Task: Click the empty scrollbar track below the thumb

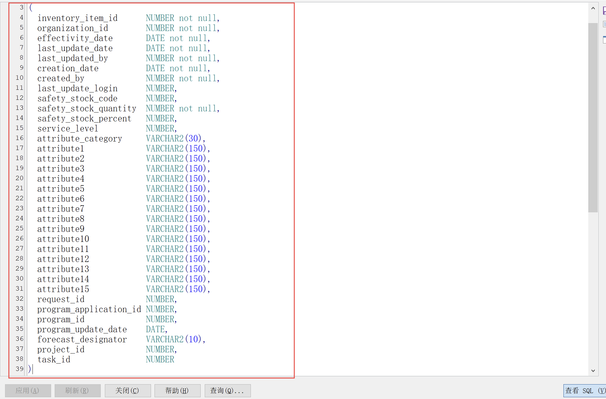Action: pos(593,289)
